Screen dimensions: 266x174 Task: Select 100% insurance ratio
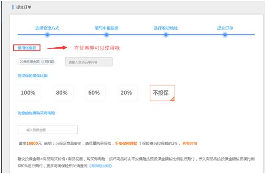30,93
